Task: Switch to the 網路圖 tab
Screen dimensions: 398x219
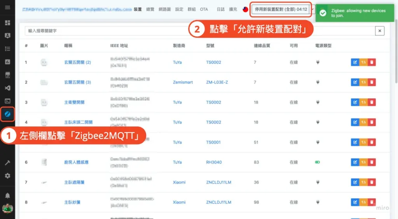Action: (x=164, y=9)
